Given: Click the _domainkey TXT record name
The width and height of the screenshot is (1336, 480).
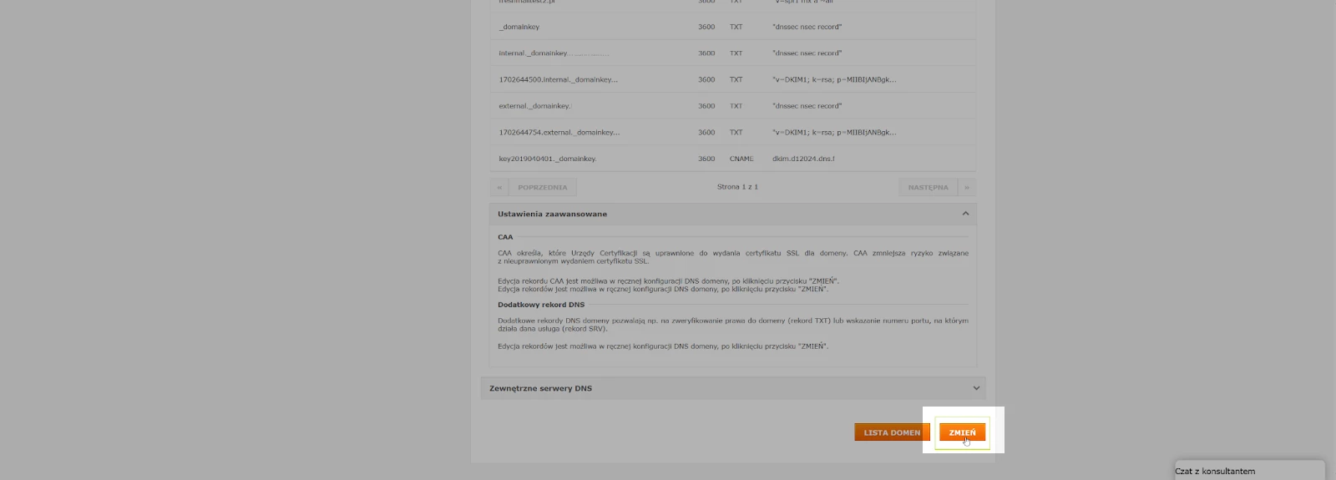Looking at the screenshot, I should point(519,27).
